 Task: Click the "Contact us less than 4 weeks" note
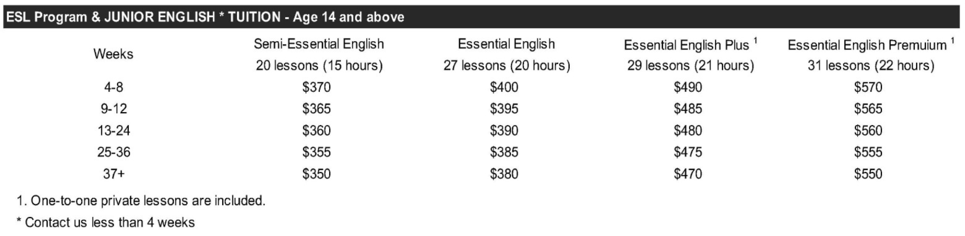pos(106,223)
